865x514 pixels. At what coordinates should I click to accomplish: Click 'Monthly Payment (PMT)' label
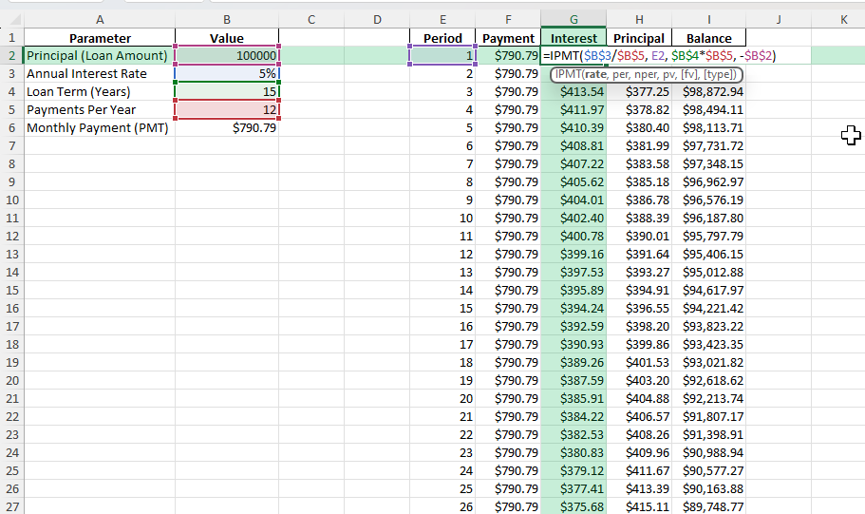(x=100, y=128)
